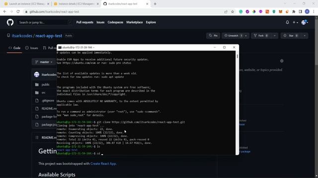Open the .gitignore file
This screenshot has height=178, width=318.
[48, 100]
